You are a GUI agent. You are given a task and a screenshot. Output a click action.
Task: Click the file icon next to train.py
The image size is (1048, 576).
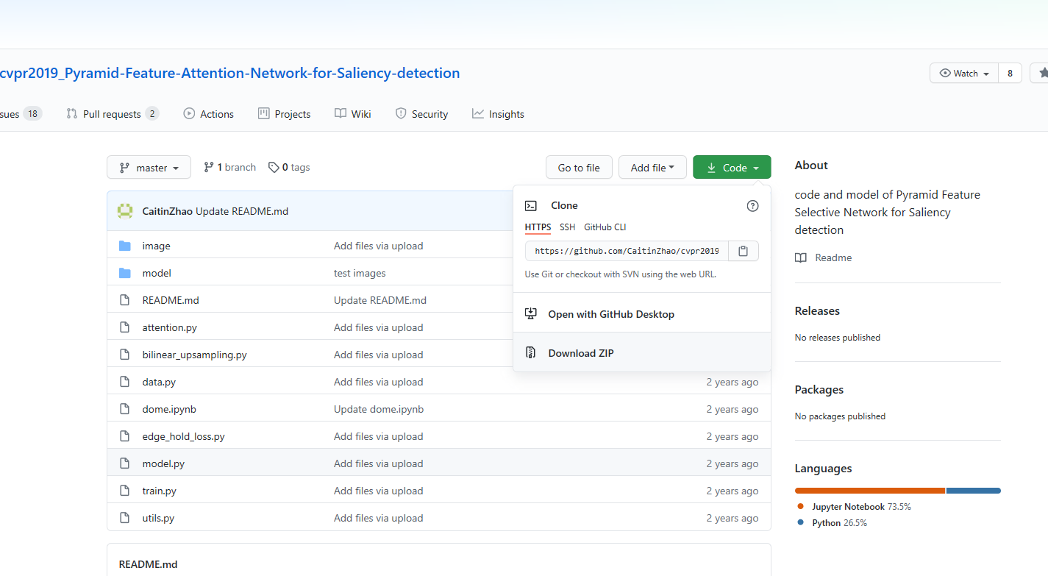pos(125,491)
